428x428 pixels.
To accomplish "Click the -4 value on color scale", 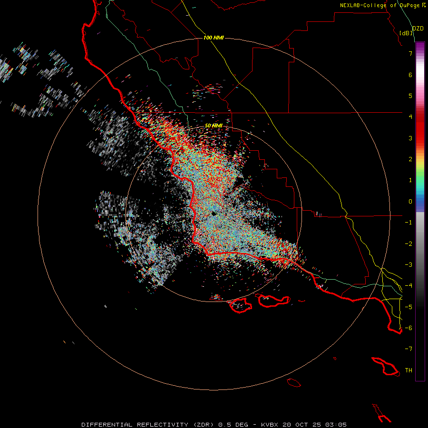I will [409, 286].
